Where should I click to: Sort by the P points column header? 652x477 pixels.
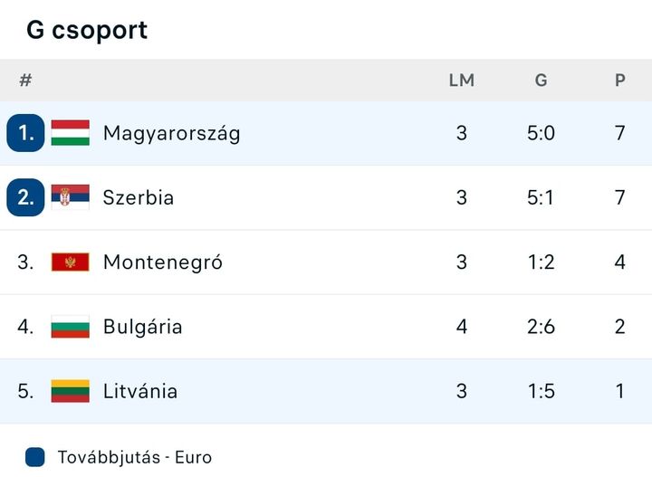pos(620,81)
